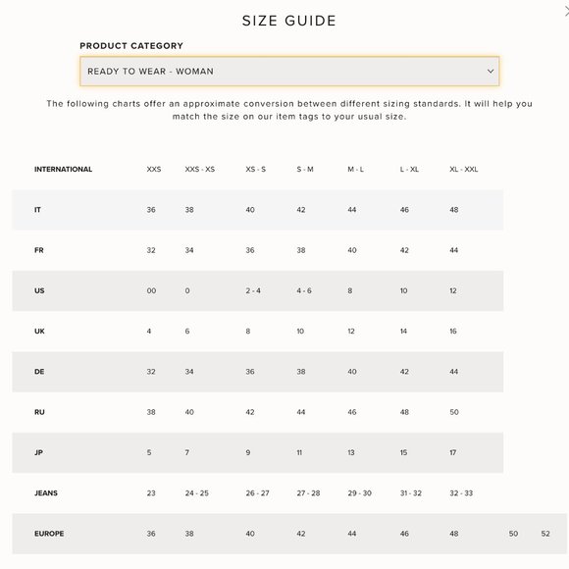Select the JEANS row label
The height and width of the screenshot is (569, 569).
click(x=46, y=493)
